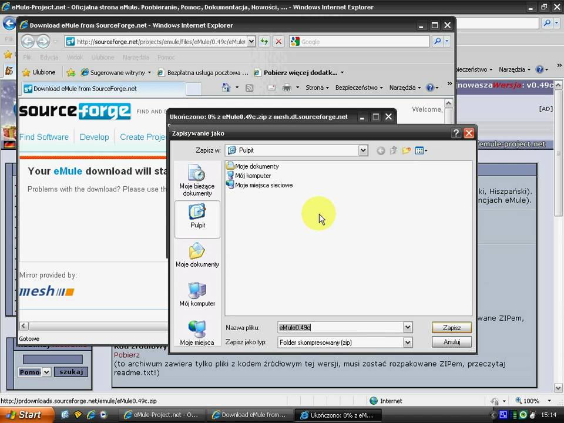
Task: Click help question mark in Save dialog
Action: pyautogui.click(x=456, y=133)
